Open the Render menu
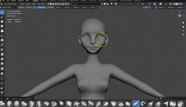Image resolution: width=186 pixels, height=107 pixels. [x=14, y=1]
